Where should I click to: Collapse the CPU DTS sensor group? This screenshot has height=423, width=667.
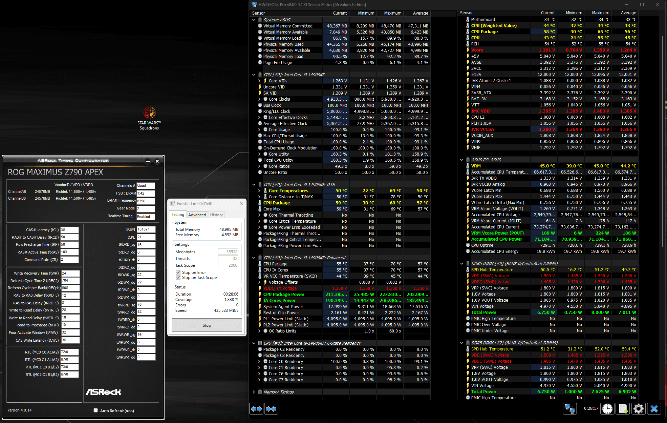[x=254, y=185]
